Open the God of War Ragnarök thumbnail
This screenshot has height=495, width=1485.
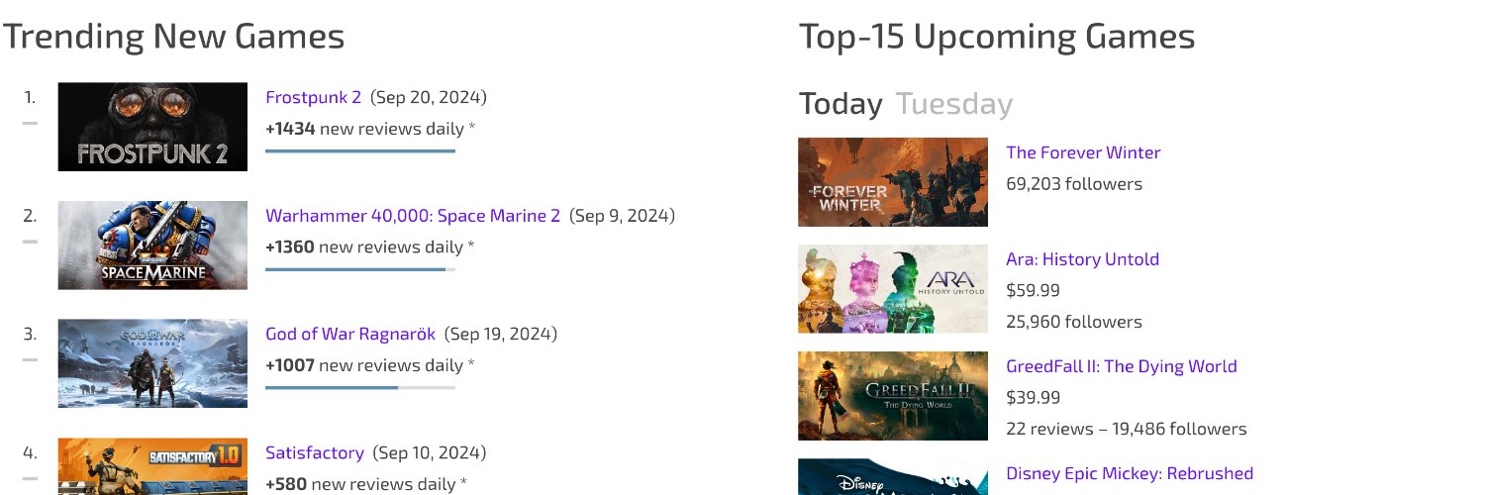pyautogui.click(x=152, y=363)
